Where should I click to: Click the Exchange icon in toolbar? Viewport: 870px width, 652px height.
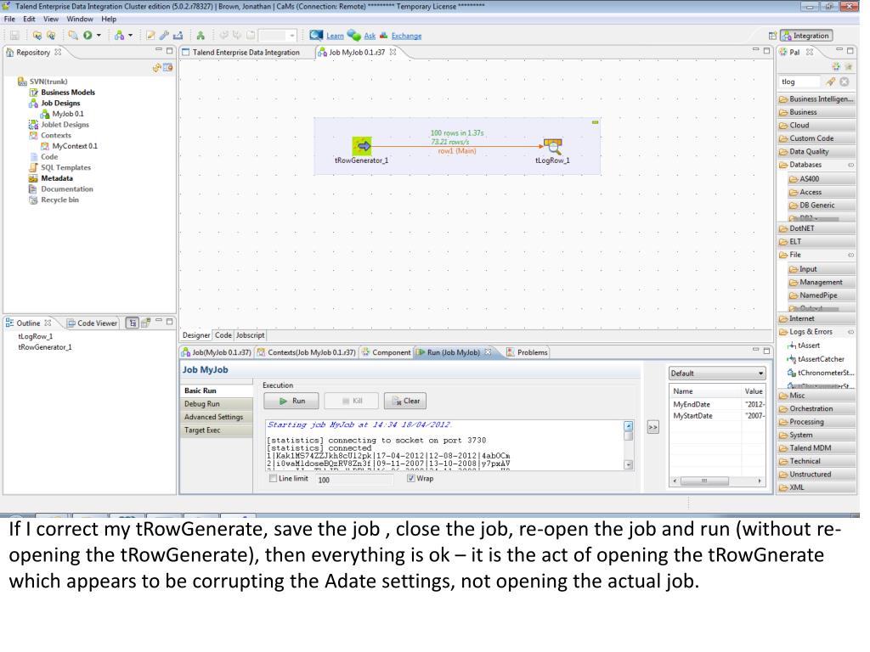click(383, 36)
